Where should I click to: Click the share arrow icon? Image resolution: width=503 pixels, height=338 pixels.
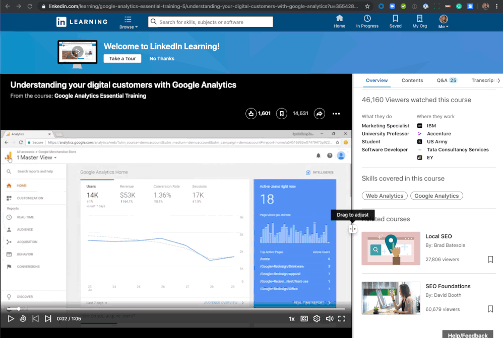(x=319, y=114)
